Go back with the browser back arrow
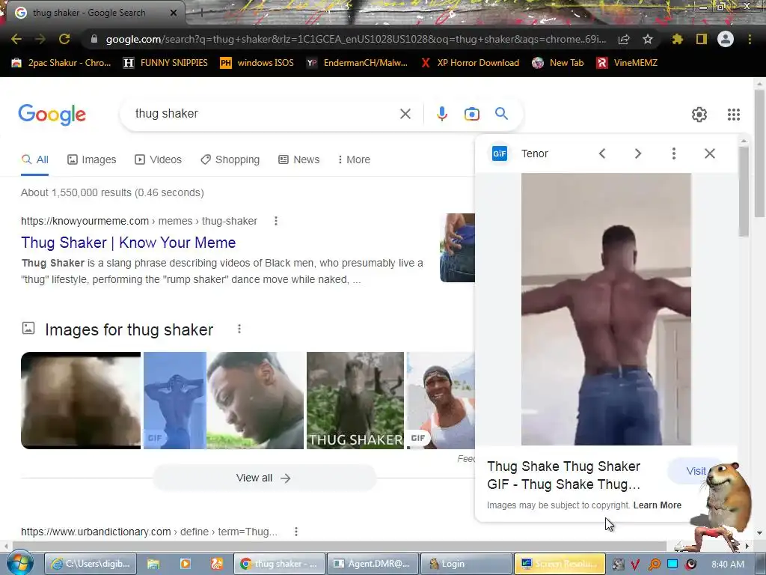766x575 pixels. [16, 39]
